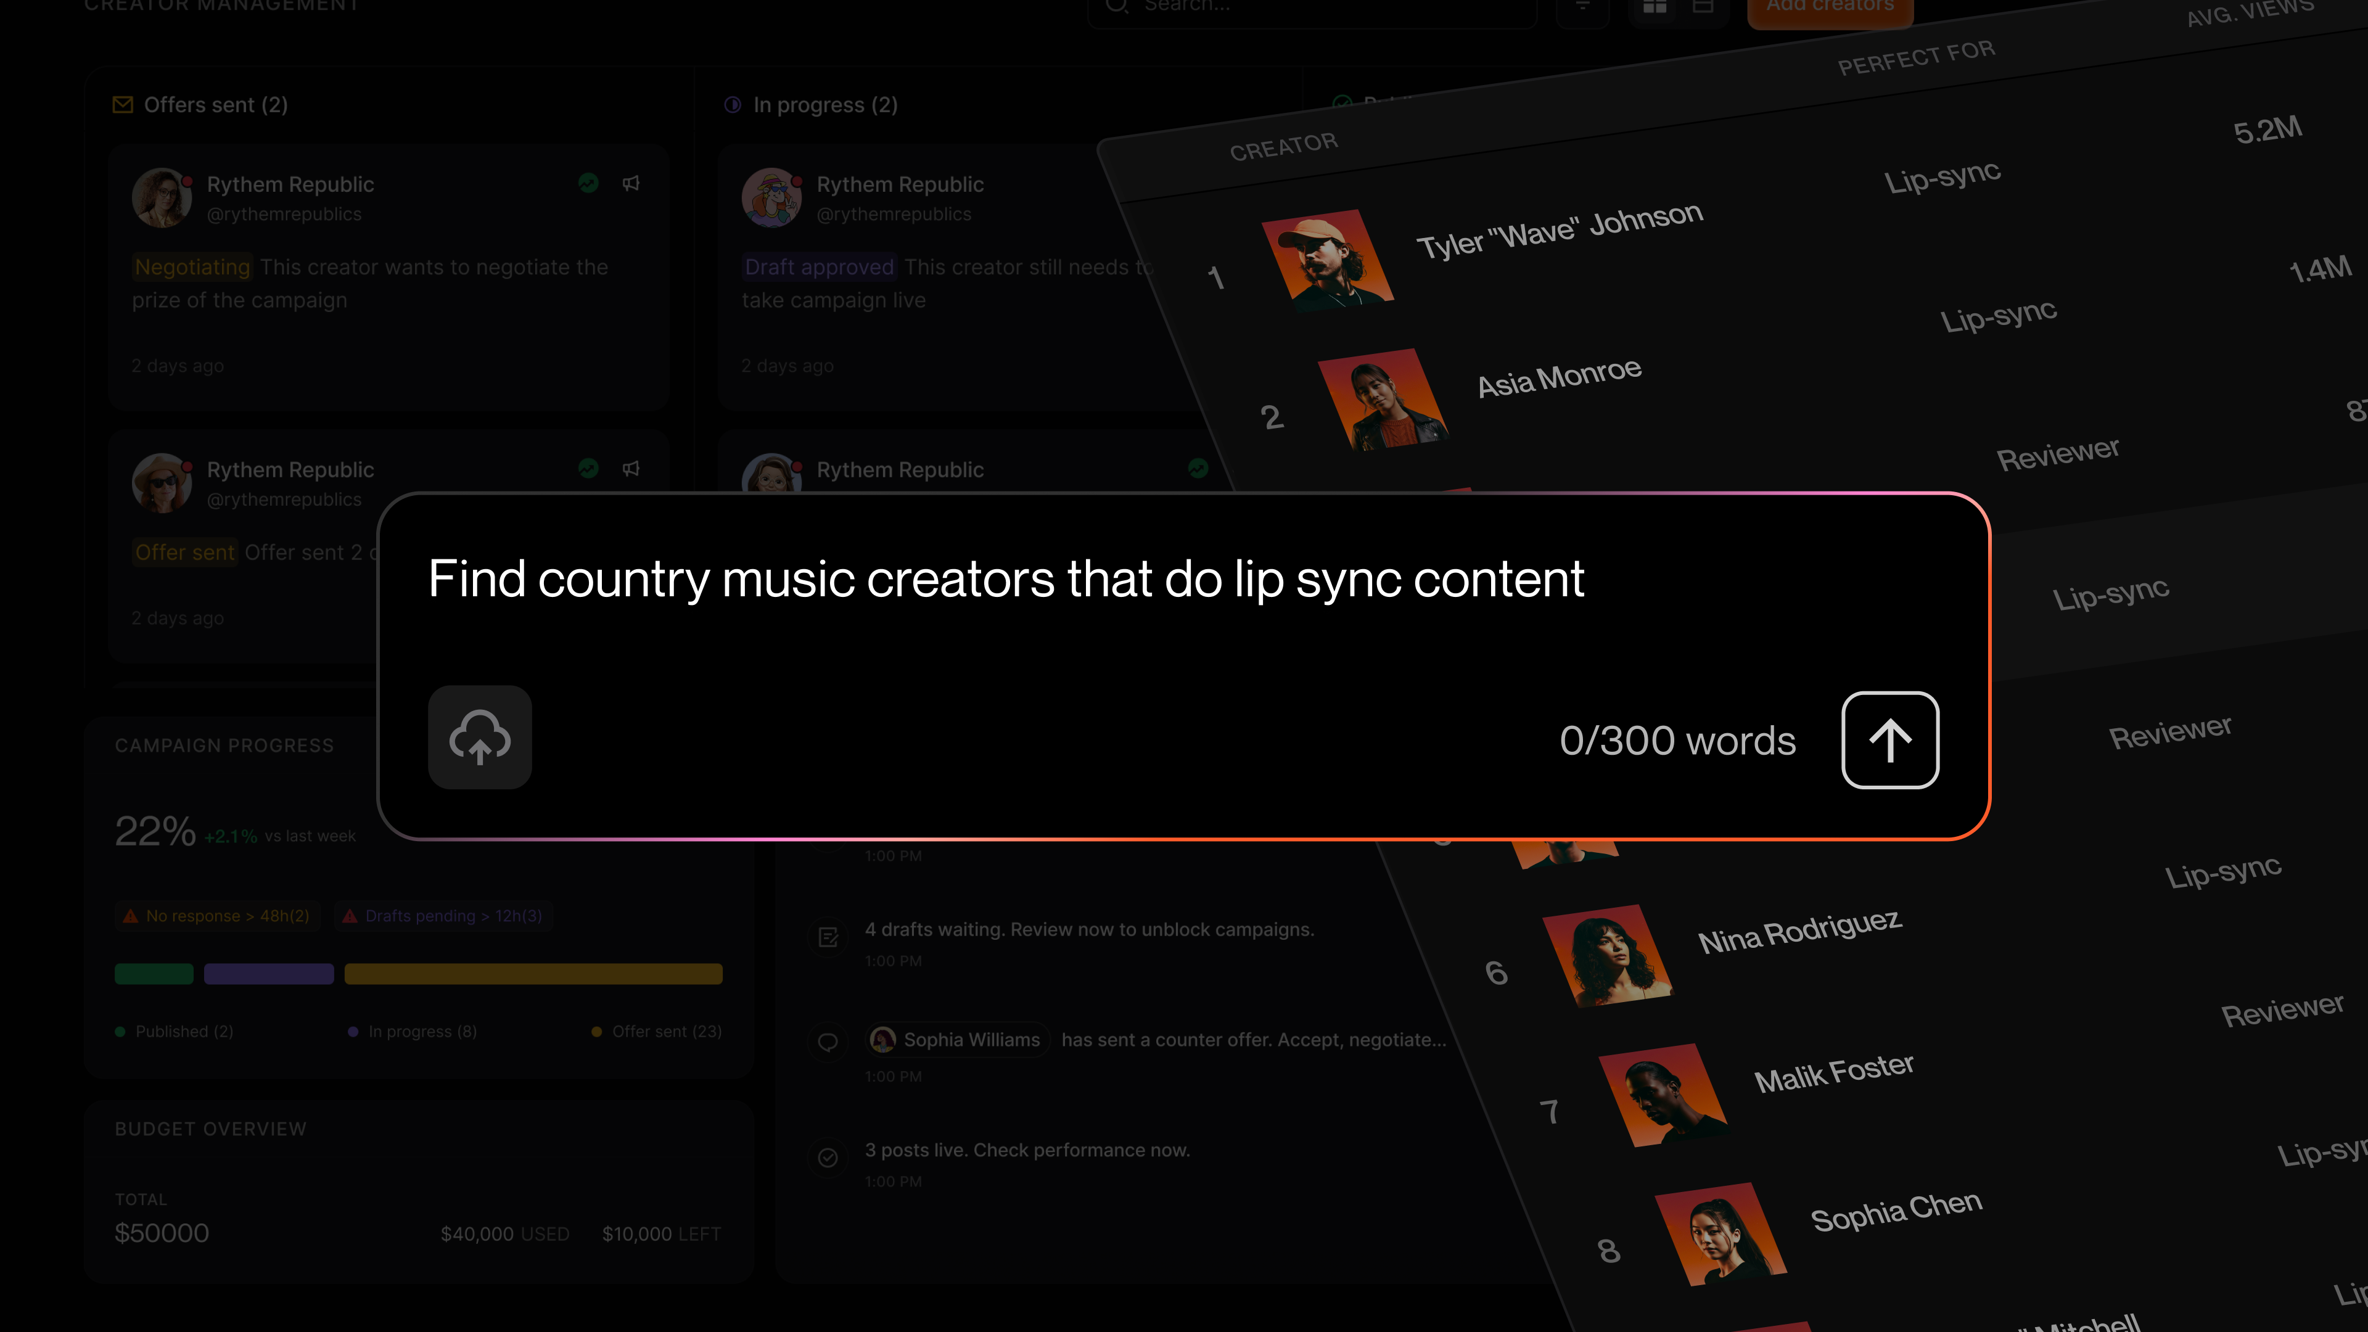The image size is (2368, 1332).
Task: Click the No response > 48h(2) alert tag
Action: pyautogui.click(x=217, y=916)
